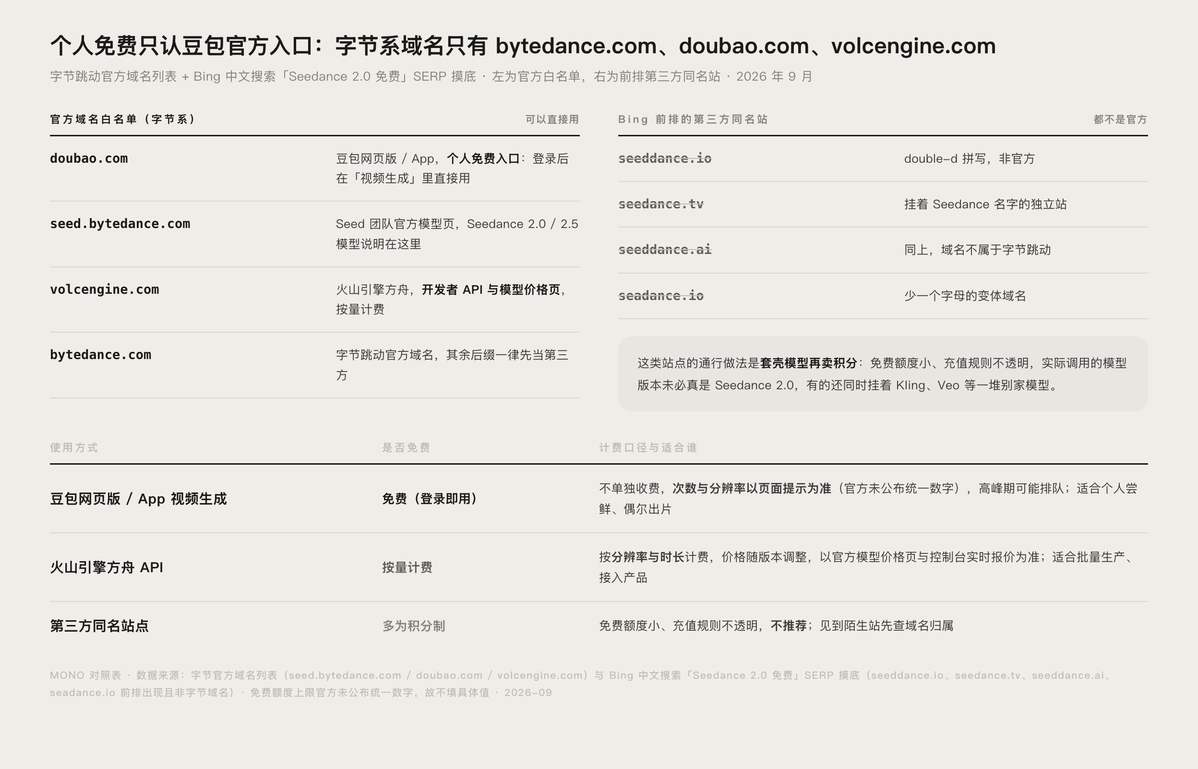Screen dimensions: 1198x769
Task: Click the struck-through seeddance.io domain
Action: 665,159
